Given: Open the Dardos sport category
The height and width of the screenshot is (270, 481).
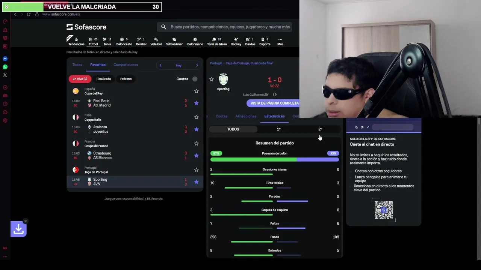Looking at the screenshot, I should coord(250,41).
